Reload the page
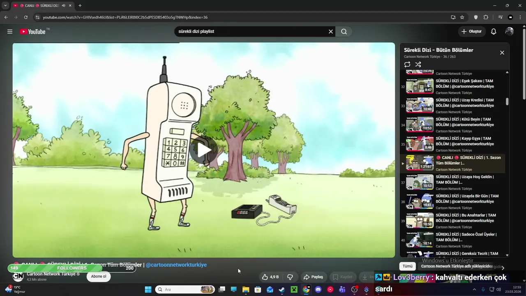The image size is (526, 296). [25, 17]
